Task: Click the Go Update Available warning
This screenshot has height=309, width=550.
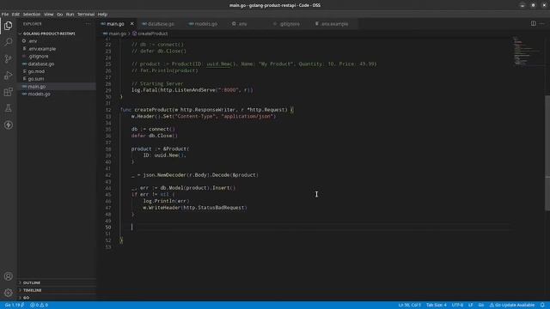Action: click(512, 306)
